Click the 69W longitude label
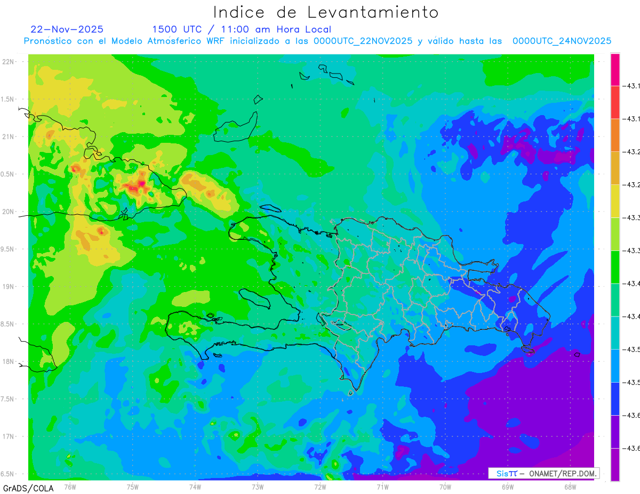The width and height of the screenshot is (640, 494). (x=507, y=487)
